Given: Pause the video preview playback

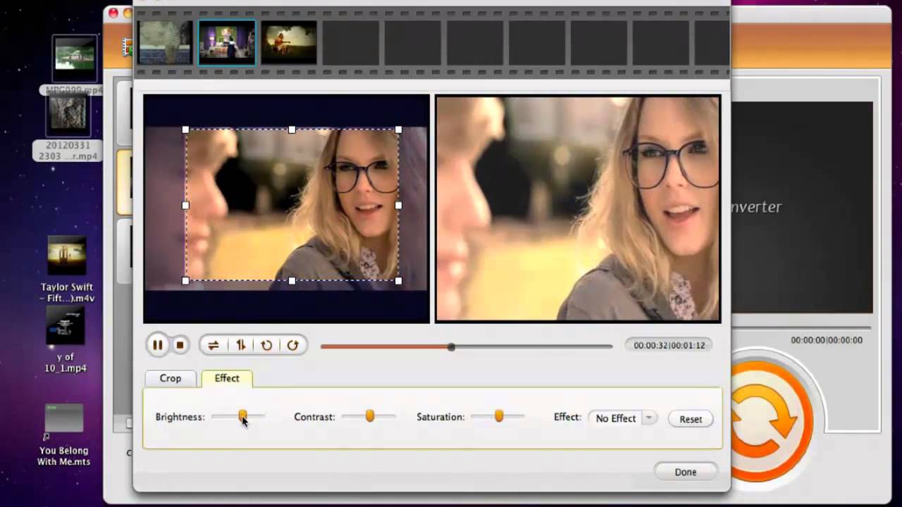Looking at the screenshot, I should click(x=158, y=345).
